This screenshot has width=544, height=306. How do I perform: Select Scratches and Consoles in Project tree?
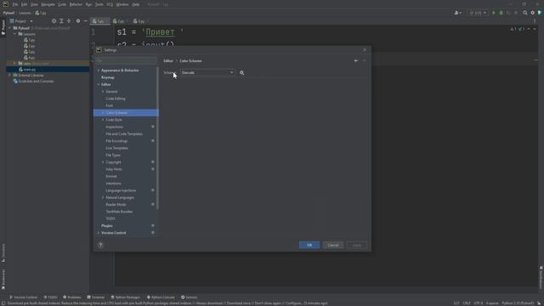(x=36, y=82)
